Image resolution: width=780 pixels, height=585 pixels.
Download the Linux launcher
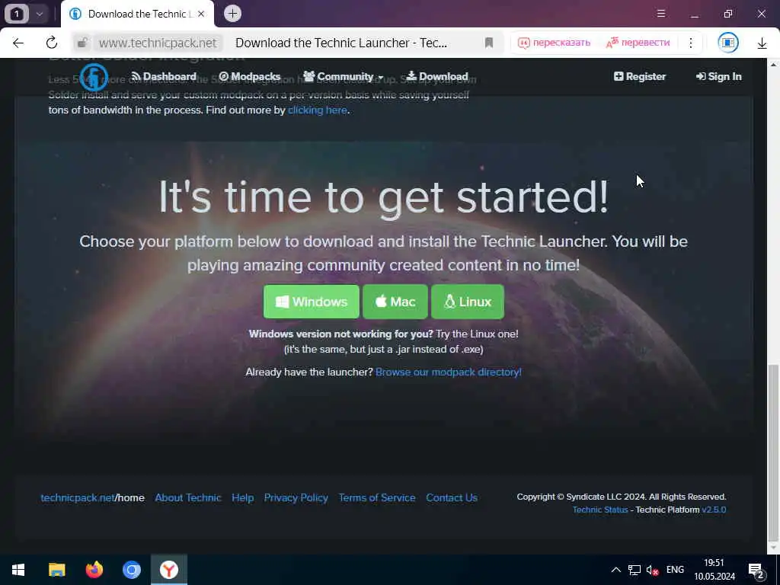468,302
